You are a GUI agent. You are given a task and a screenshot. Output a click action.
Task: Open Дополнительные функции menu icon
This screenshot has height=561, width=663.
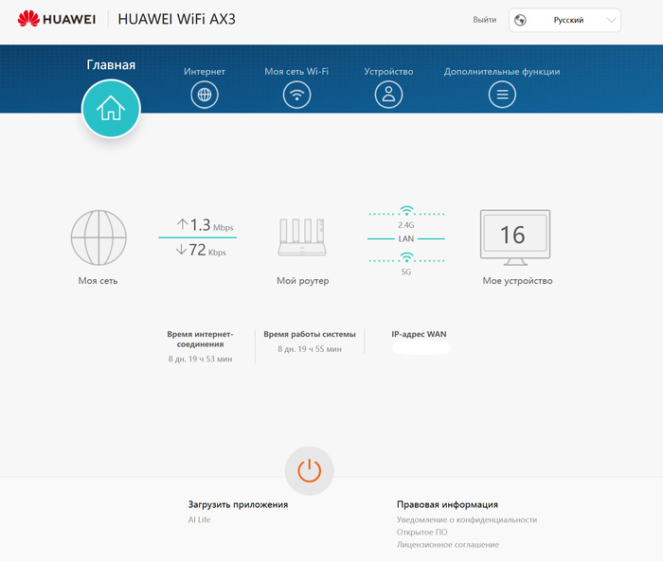[502, 94]
